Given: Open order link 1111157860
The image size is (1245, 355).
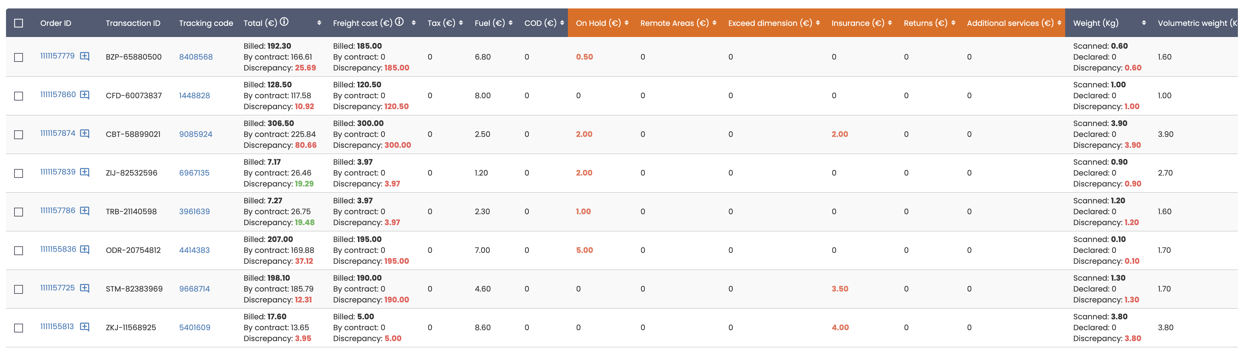Looking at the screenshot, I should click(x=58, y=94).
